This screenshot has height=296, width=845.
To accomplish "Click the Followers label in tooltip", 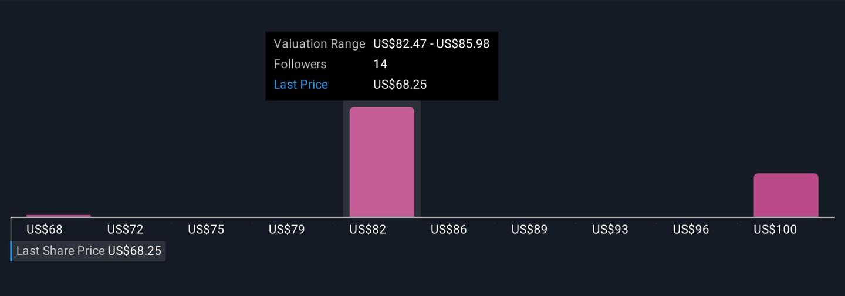I will 300,64.
